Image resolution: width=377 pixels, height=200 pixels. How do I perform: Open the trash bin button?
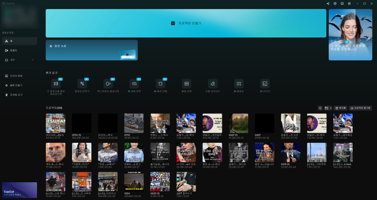(x=340, y=108)
